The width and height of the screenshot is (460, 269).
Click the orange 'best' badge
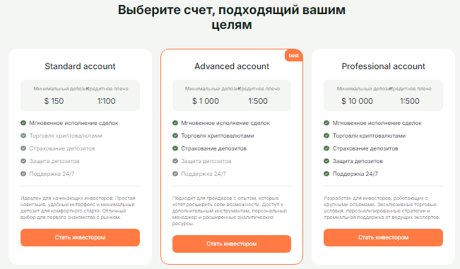[294, 55]
